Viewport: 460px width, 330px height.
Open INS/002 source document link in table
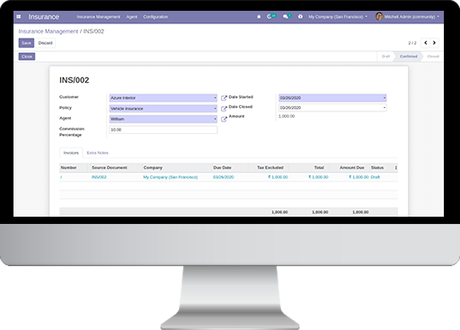[99, 177]
